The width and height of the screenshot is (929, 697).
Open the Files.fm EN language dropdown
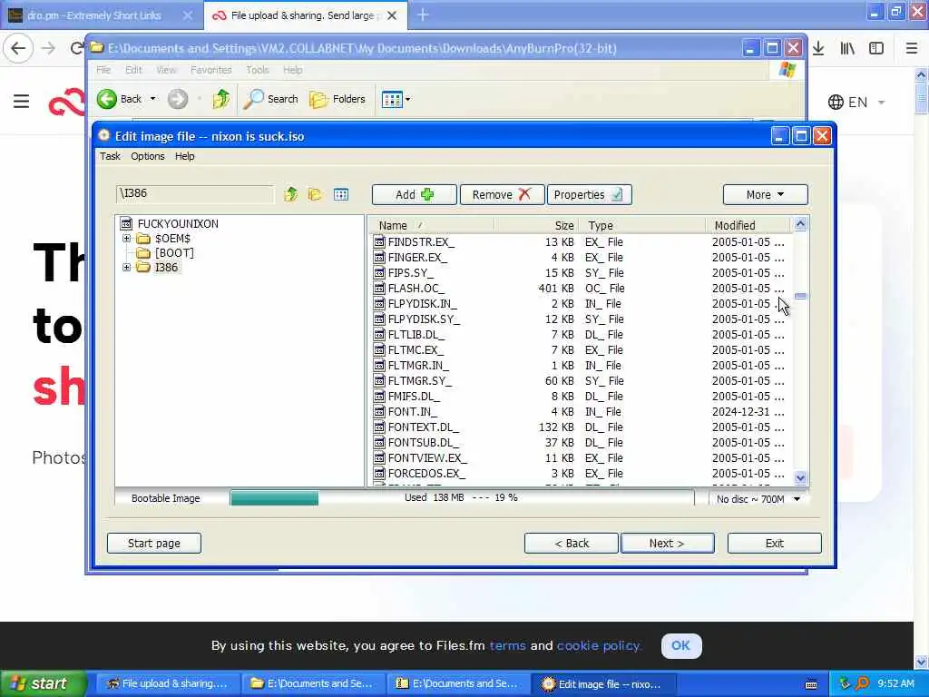click(856, 102)
